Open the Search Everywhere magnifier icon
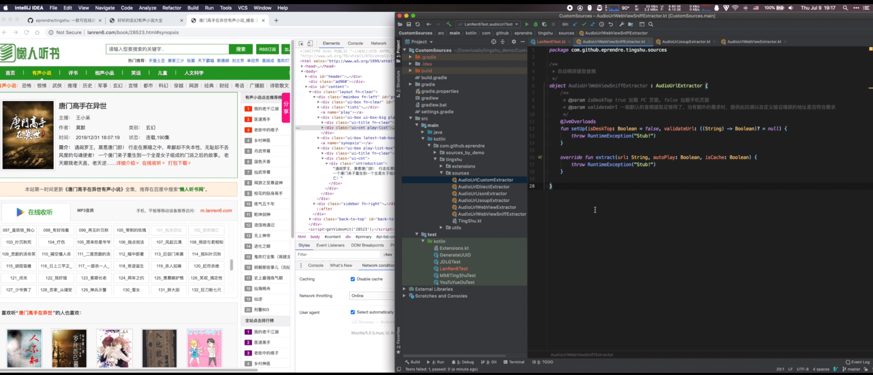Screen dimensions: 873x375 [651, 24]
